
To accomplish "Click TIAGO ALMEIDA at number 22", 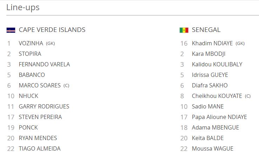I will coord(40,148).
